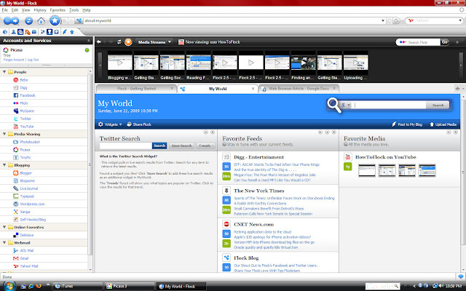Click the sidebar vertical scrollbar
Viewport: 466px width, 291px height.
90,163
